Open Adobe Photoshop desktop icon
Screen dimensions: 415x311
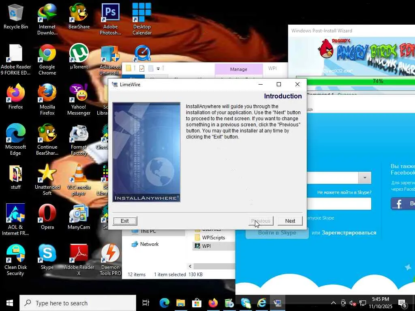[110, 19]
